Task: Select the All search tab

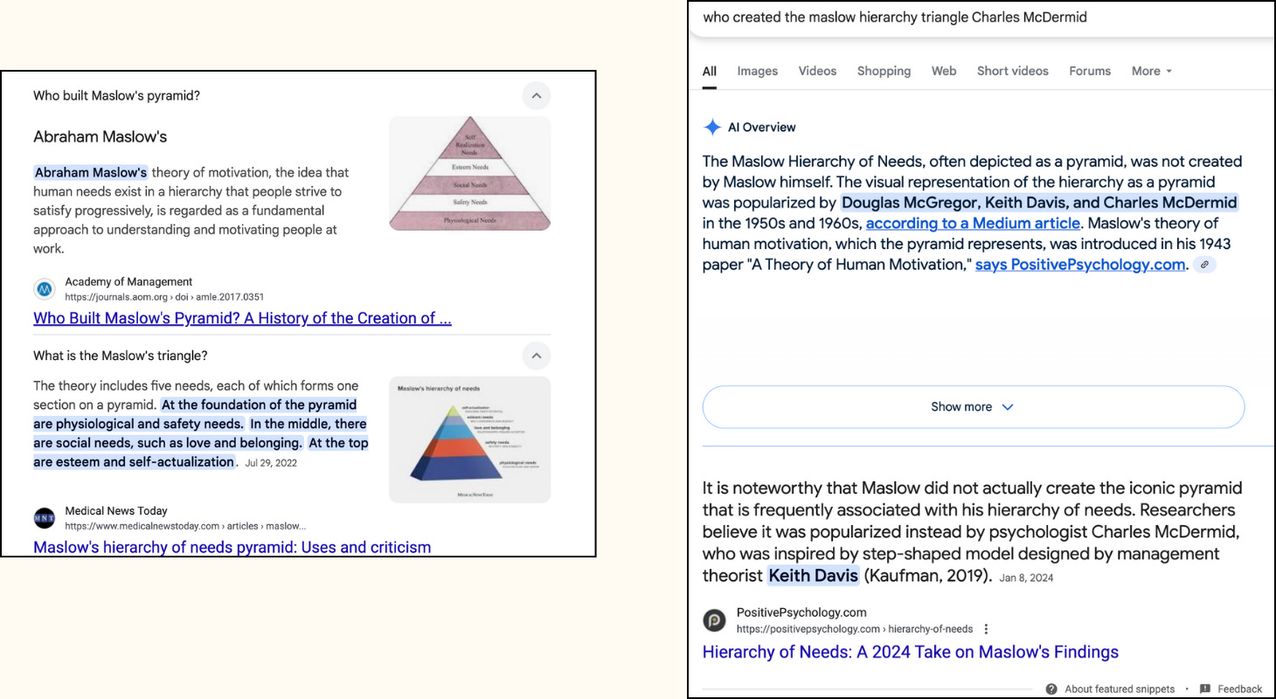Action: (710, 71)
